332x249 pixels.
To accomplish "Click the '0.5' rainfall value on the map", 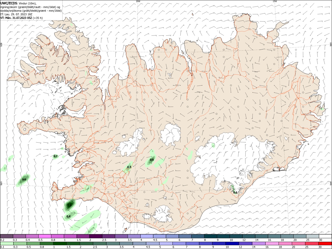I will [x=129, y=167].
